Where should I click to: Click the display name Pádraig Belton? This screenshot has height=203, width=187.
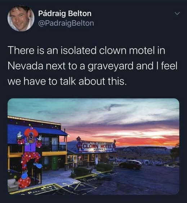click(x=65, y=14)
